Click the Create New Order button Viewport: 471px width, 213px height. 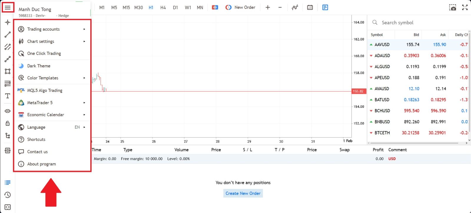pyautogui.click(x=243, y=193)
